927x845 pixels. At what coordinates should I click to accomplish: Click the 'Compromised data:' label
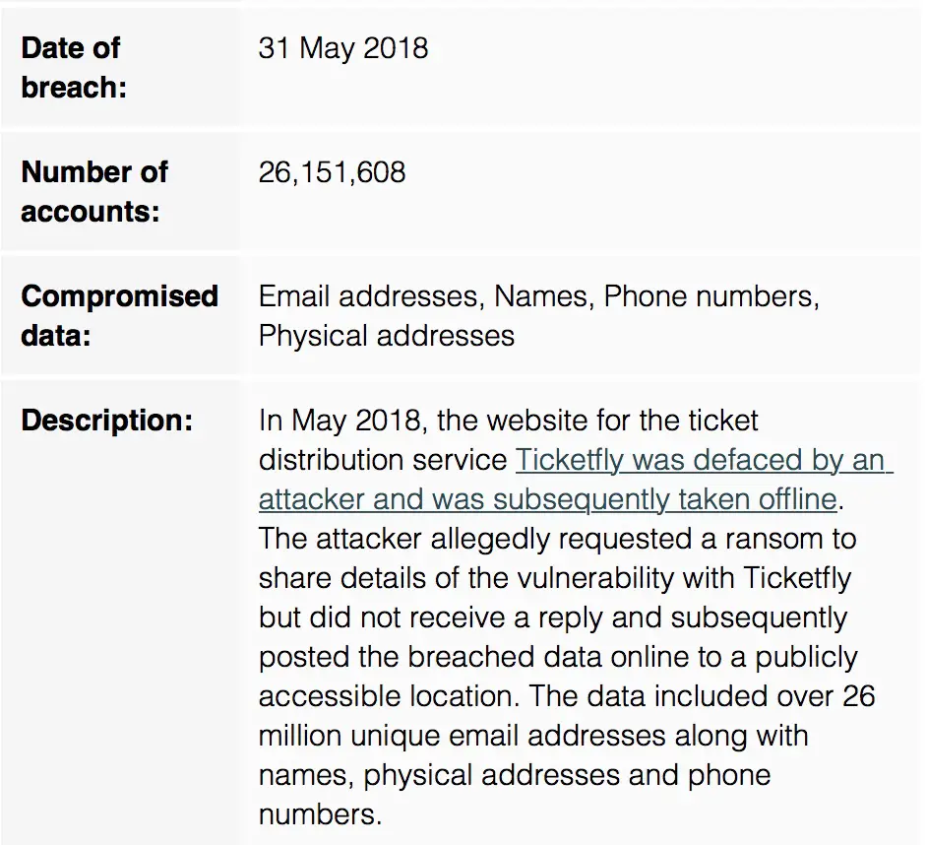120,315
